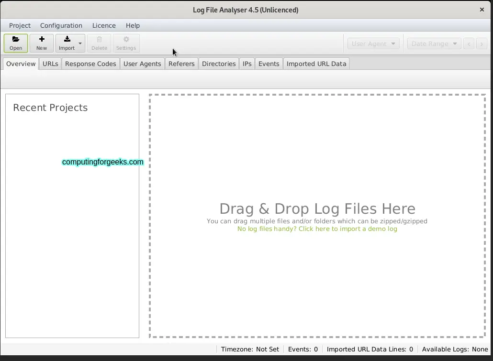
Task: Click the Import download icon
Action: coord(67,40)
